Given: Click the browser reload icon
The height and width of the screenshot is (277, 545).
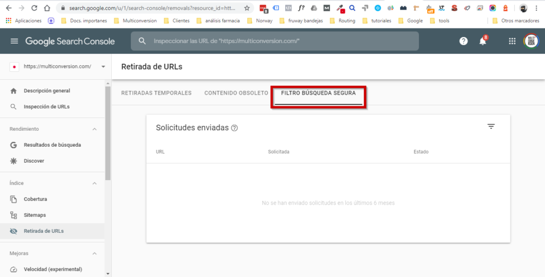Looking at the screenshot, I should coord(34,8).
